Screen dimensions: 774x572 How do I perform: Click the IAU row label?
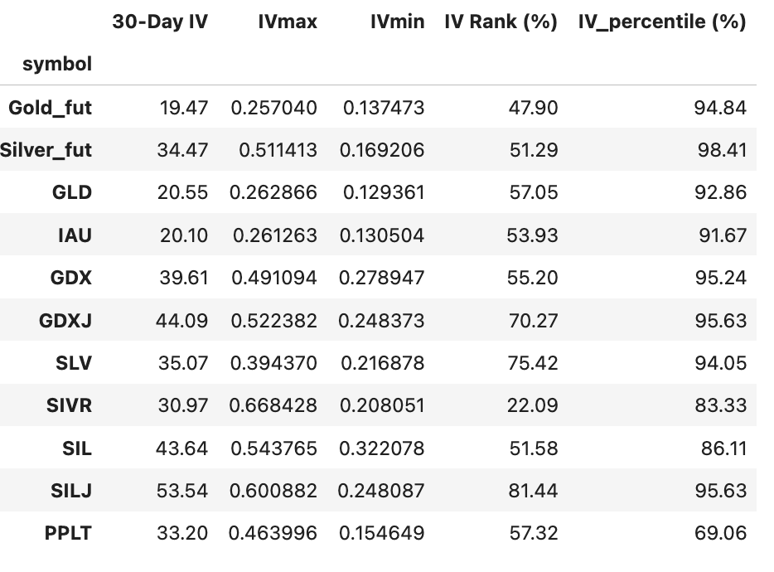[75, 235]
